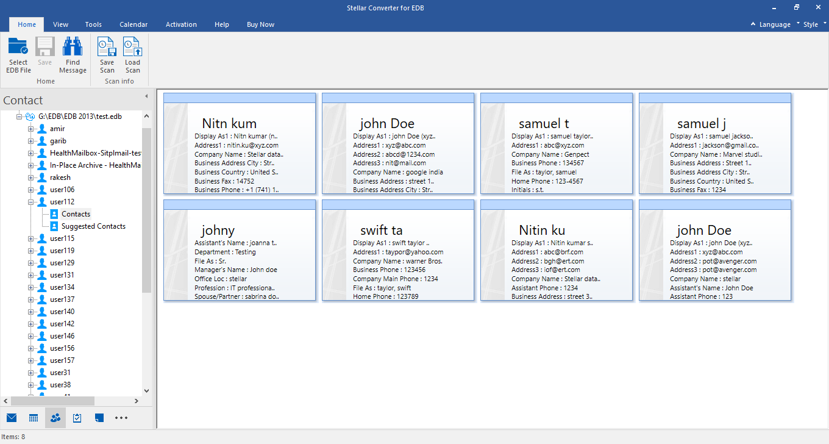Click the tree horizontal scrollbar right arrow
The height and width of the screenshot is (444, 829).
[x=137, y=401]
